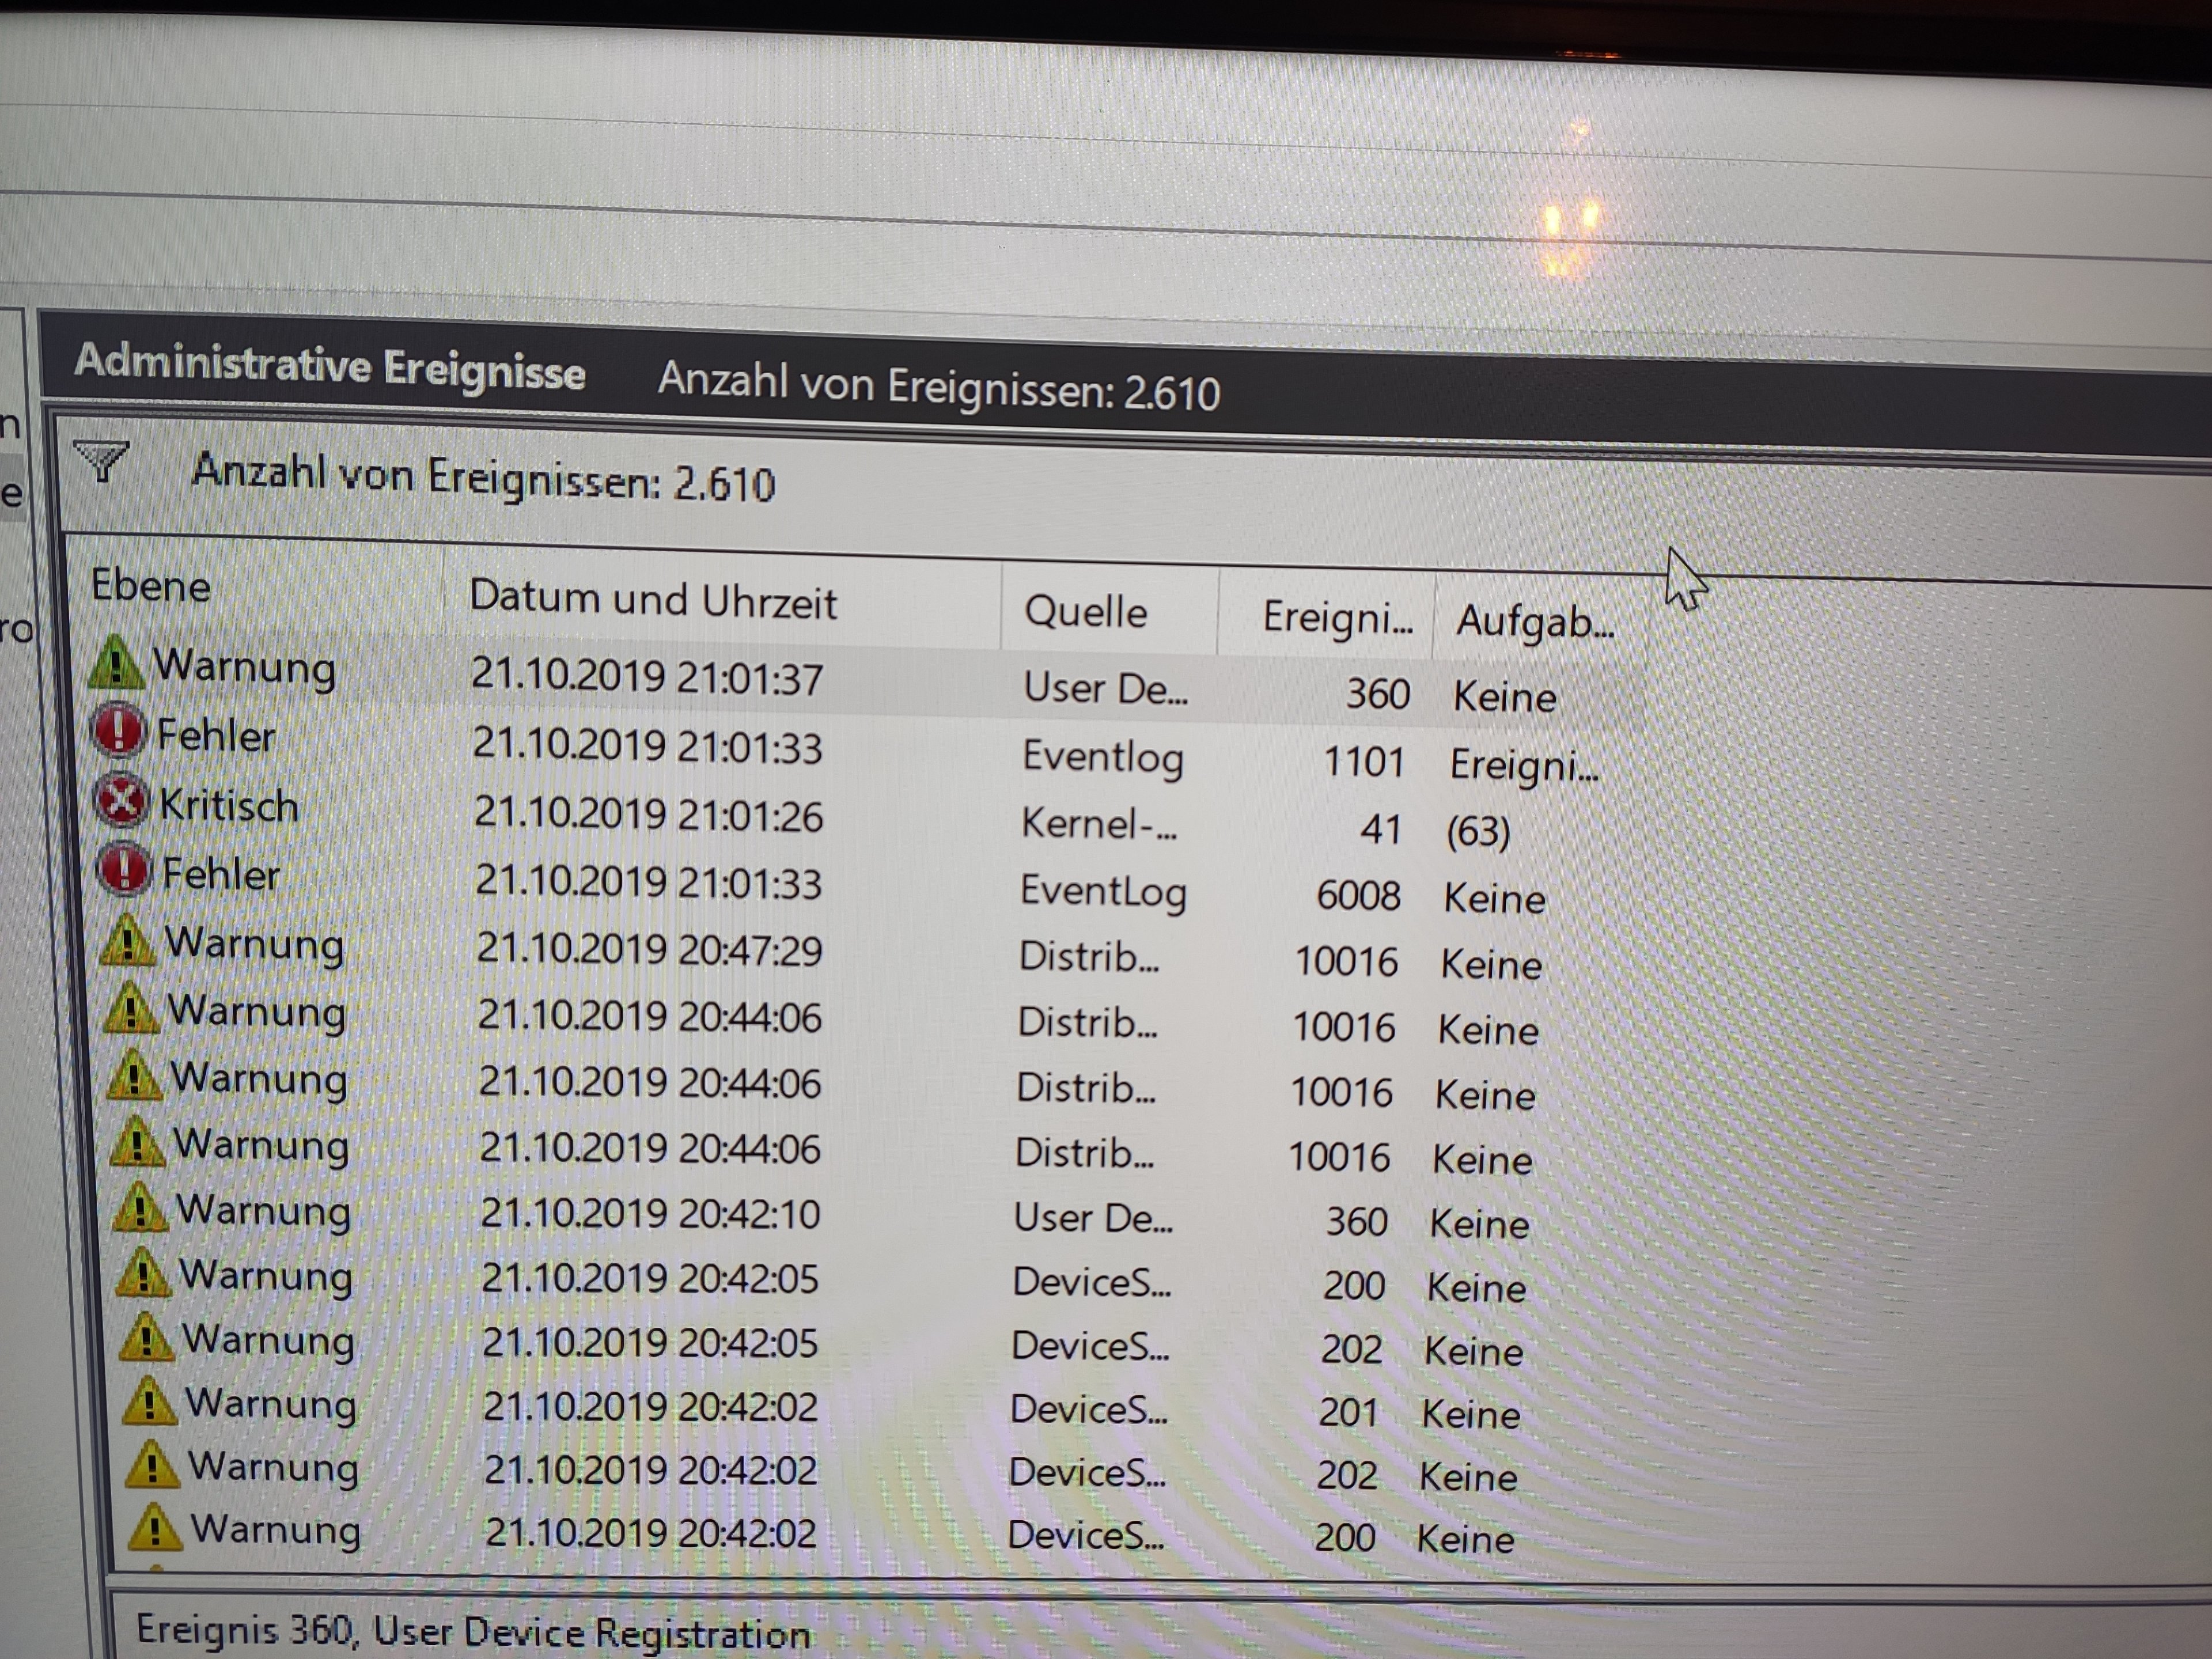Click the warning icon of the 20:47:29 event
This screenshot has height=1659, width=2212.
(127, 941)
